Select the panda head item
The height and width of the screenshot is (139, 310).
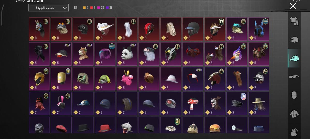(x=127, y=54)
